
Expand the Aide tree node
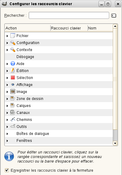(x=7, y=64)
